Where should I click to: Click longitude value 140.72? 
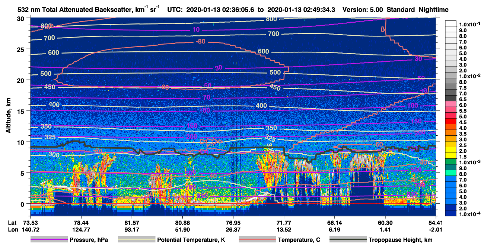tap(30, 229)
